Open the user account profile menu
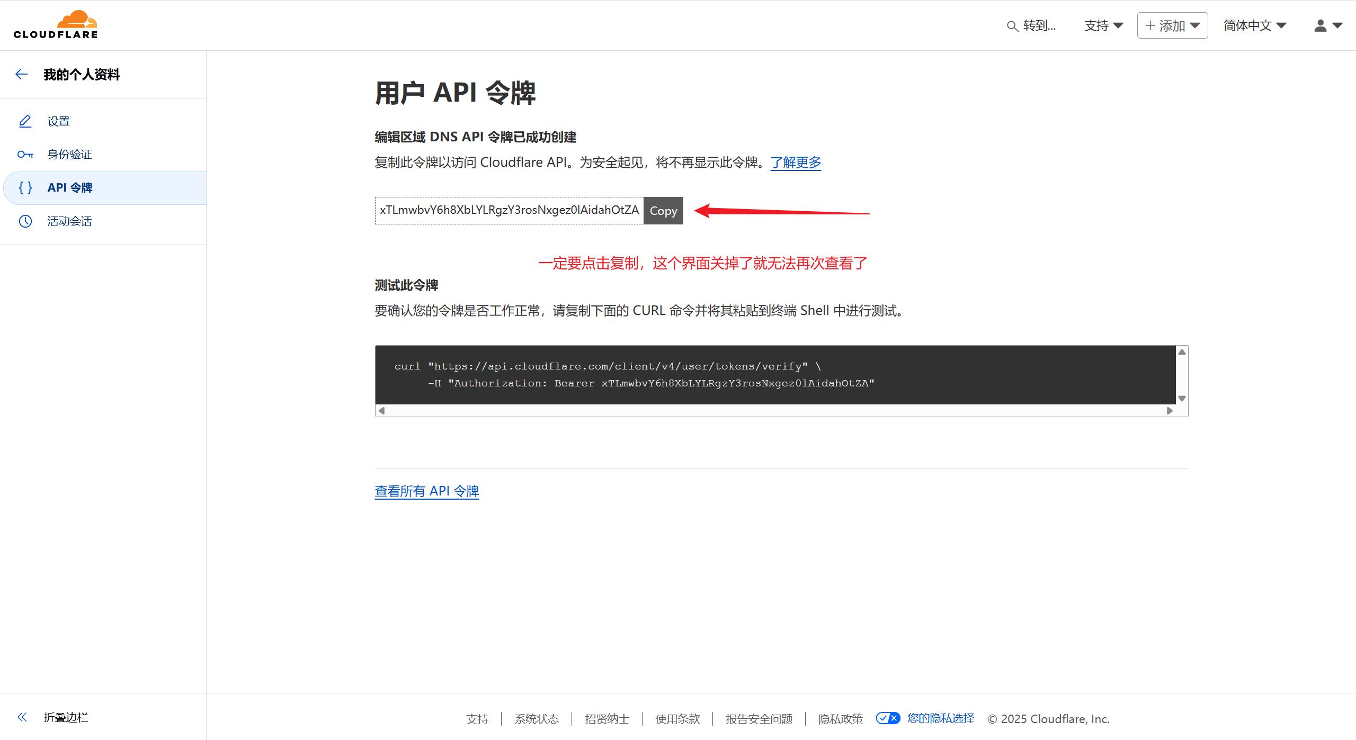Image resolution: width=1356 pixels, height=740 pixels. tap(1328, 25)
